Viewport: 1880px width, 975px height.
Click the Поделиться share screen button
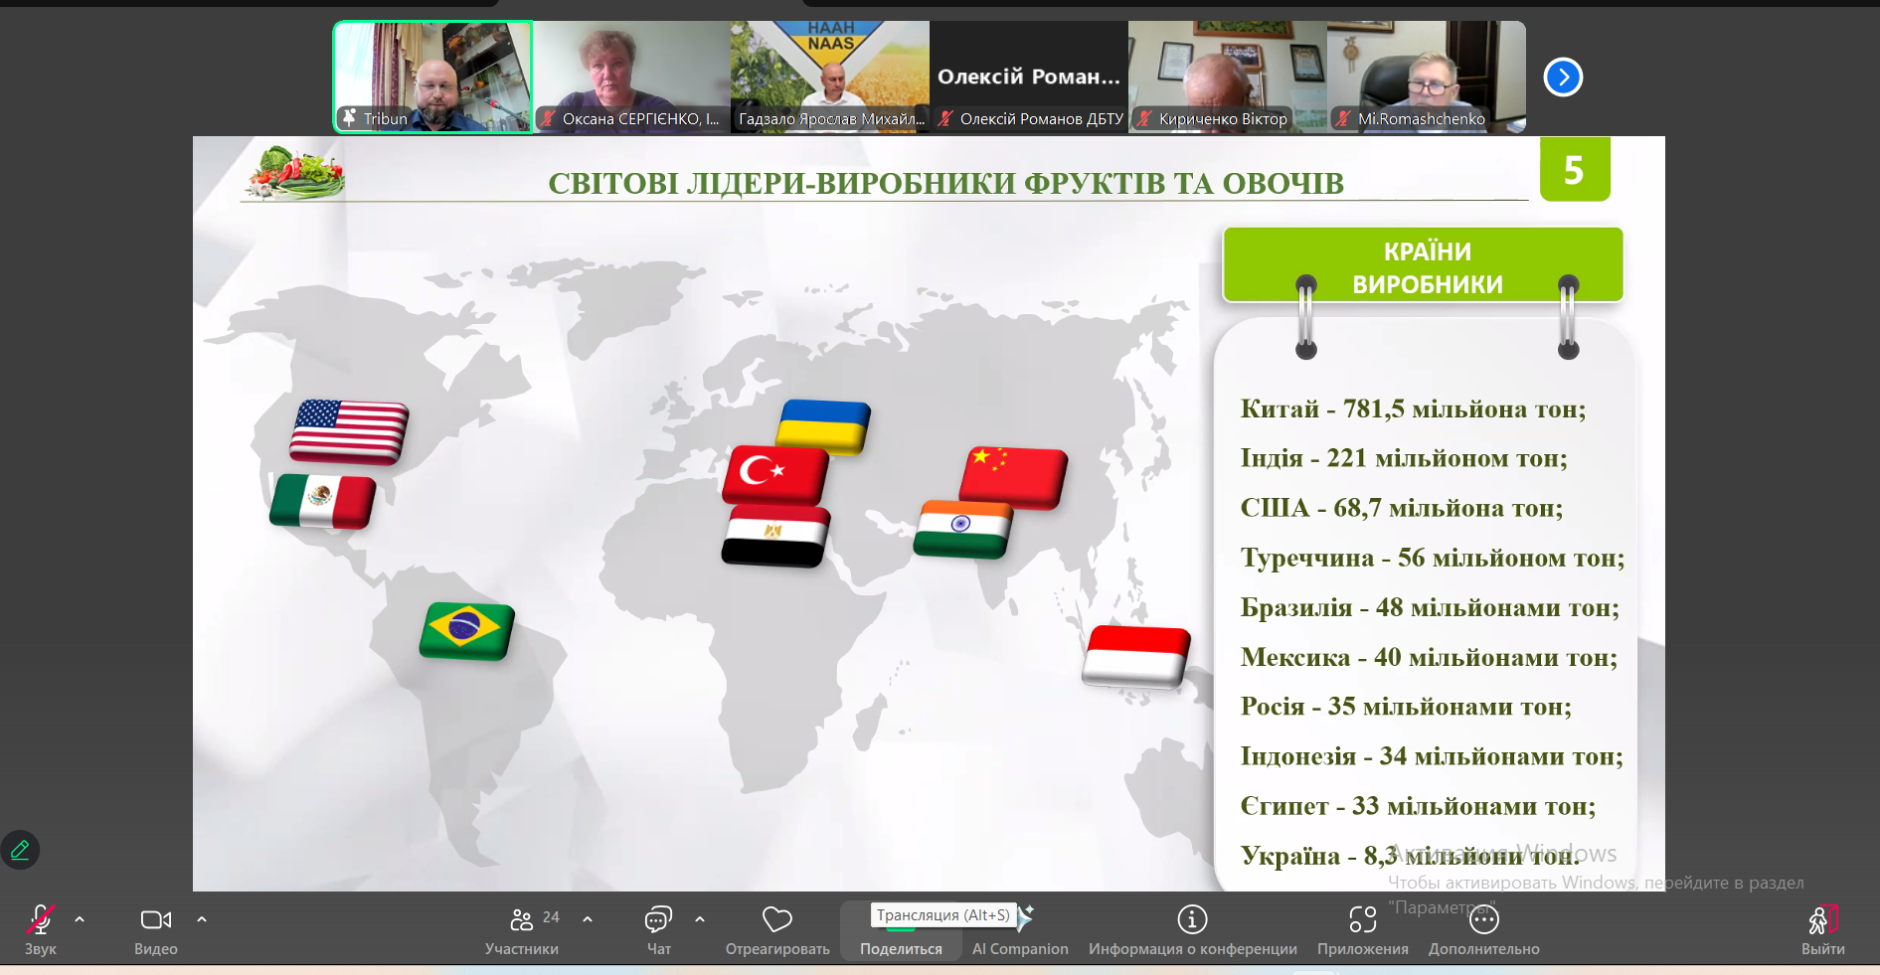[901, 930]
